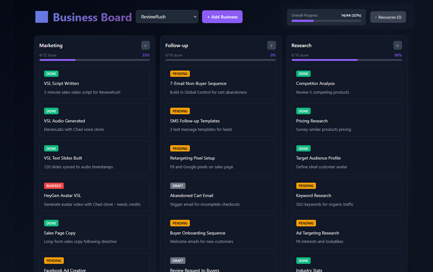Image resolution: width=433 pixels, height=272 pixels.
Task: Open the 7-Email Non-Buyer Sequence card
Action: coord(220,84)
